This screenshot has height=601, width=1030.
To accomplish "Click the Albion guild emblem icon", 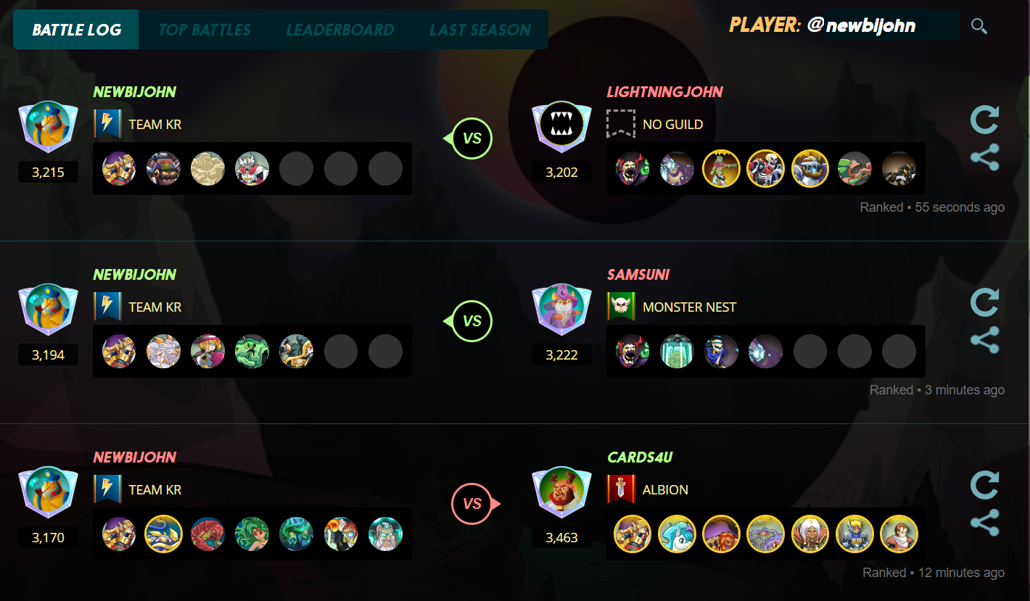I will coord(621,489).
